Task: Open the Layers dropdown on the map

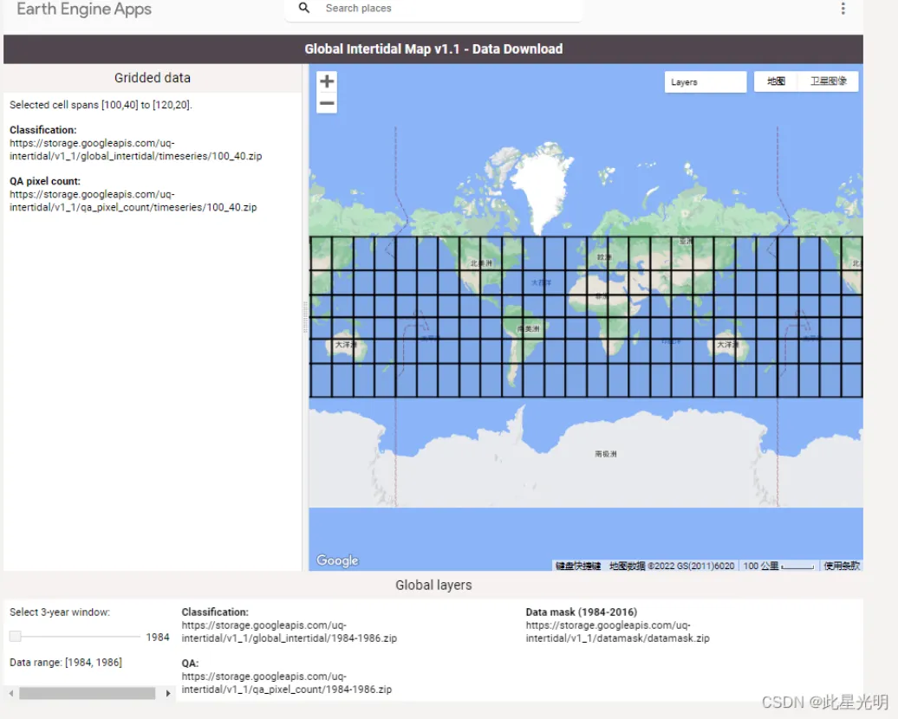Action: [705, 81]
